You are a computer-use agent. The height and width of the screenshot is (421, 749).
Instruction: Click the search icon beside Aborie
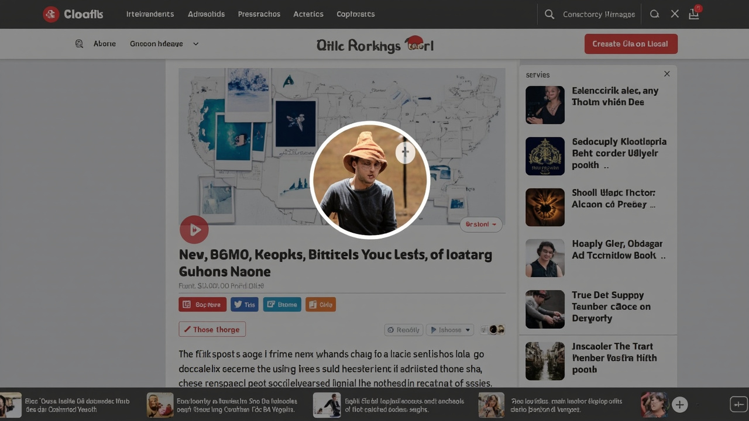(79, 43)
